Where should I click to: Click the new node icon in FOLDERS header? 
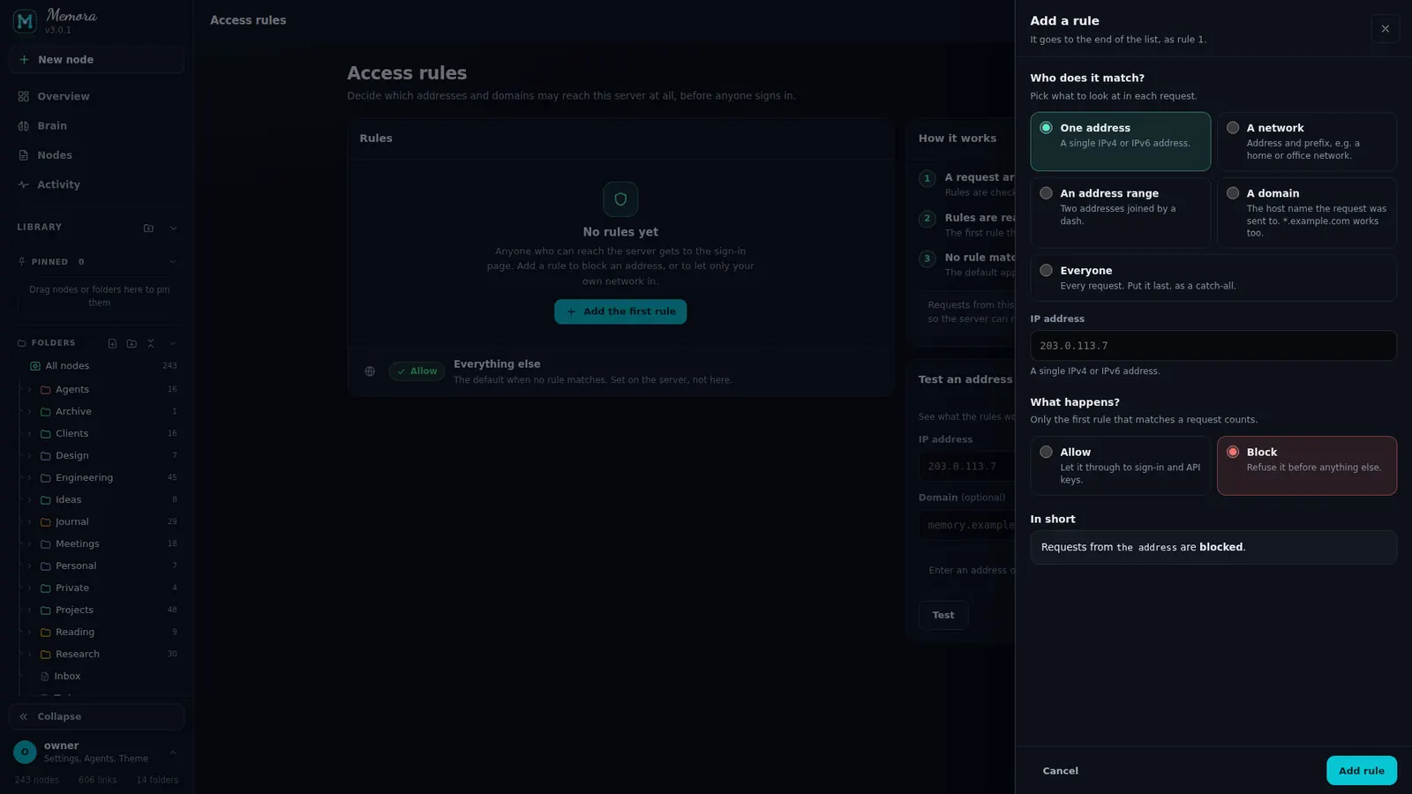tap(112, 343)
